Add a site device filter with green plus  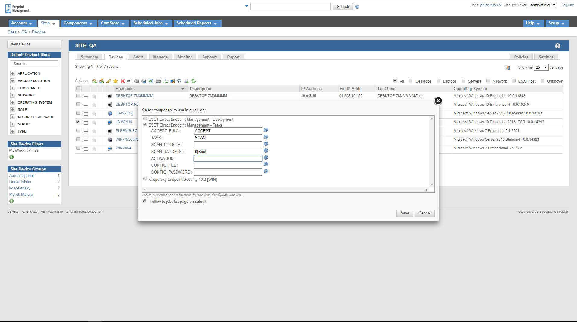pos(11,157)
